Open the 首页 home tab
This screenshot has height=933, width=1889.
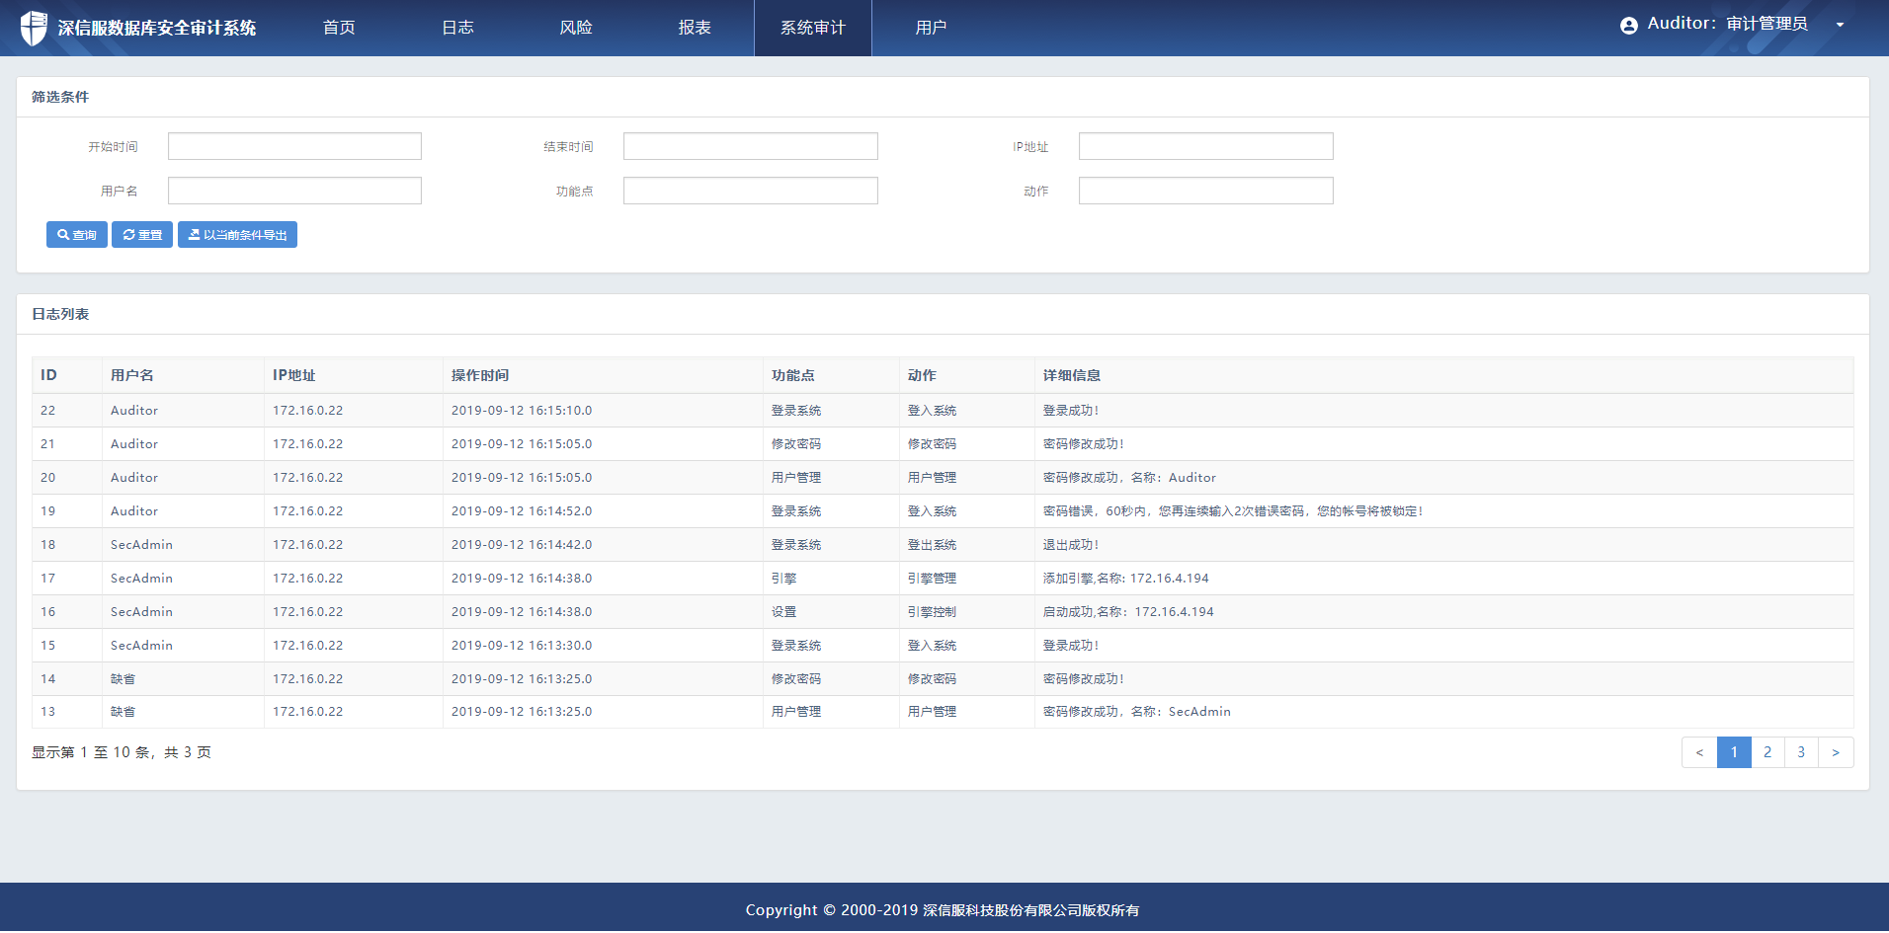[339, 28]
